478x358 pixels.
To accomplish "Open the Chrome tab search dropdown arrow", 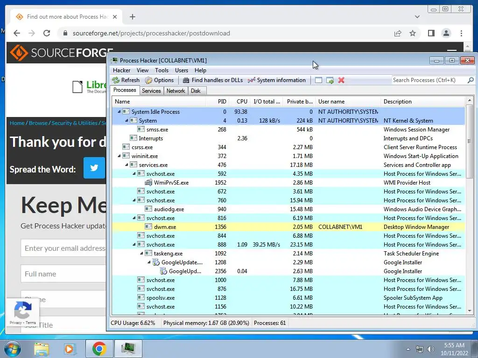I will point(417,17).
